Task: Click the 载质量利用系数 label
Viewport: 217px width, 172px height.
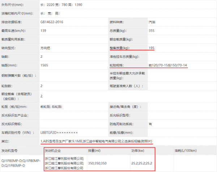Action: [13, 39]
